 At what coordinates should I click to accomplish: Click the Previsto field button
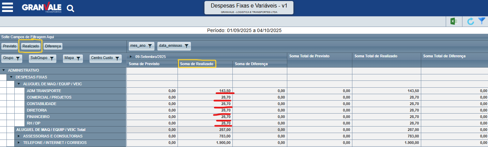coord(10,46)
